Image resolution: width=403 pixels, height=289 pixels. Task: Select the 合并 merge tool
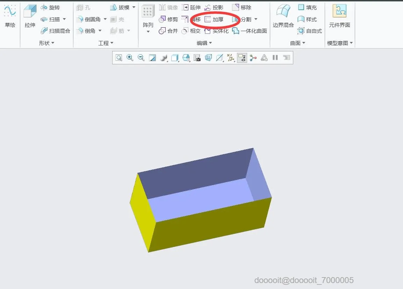168,31
